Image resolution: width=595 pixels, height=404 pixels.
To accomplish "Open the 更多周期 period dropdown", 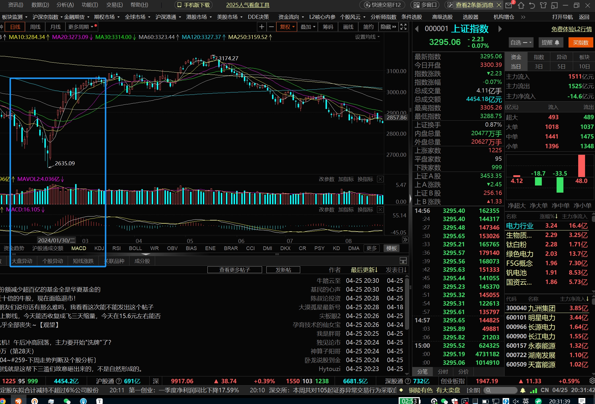I will [81, 27].
